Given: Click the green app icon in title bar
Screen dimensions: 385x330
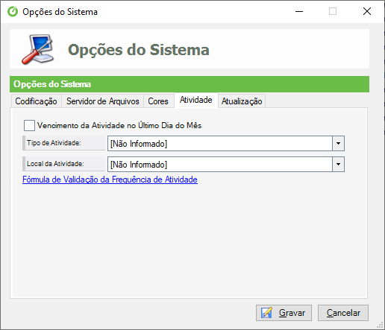Looking at the screenshot, I should (x=13, y=11).
